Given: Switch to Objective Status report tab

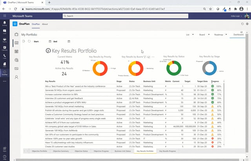Looking at the screenshot, I should (81, 151).
